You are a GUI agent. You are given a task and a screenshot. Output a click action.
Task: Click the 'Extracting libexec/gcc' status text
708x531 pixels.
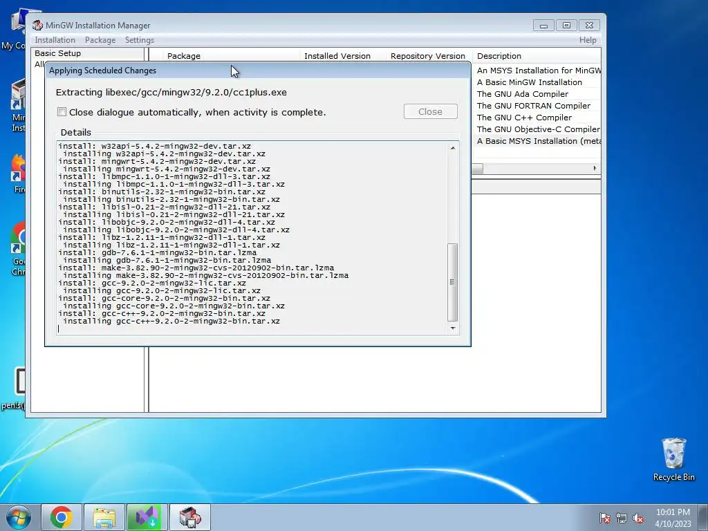tap(171, 92)
